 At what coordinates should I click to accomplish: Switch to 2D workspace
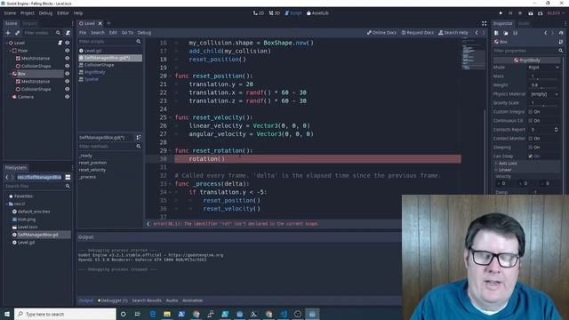coord(259,13)
